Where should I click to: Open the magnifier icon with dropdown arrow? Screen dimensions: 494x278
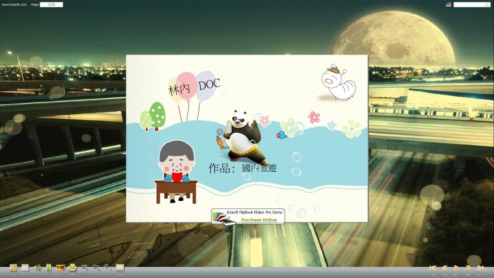pos(108,268)
